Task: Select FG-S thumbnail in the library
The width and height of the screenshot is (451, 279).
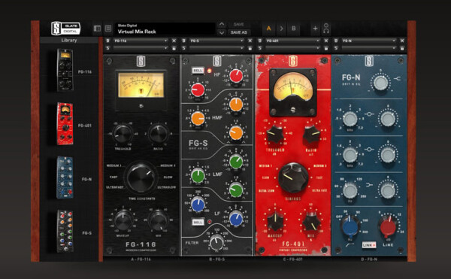Action: [x=65, y=232]
